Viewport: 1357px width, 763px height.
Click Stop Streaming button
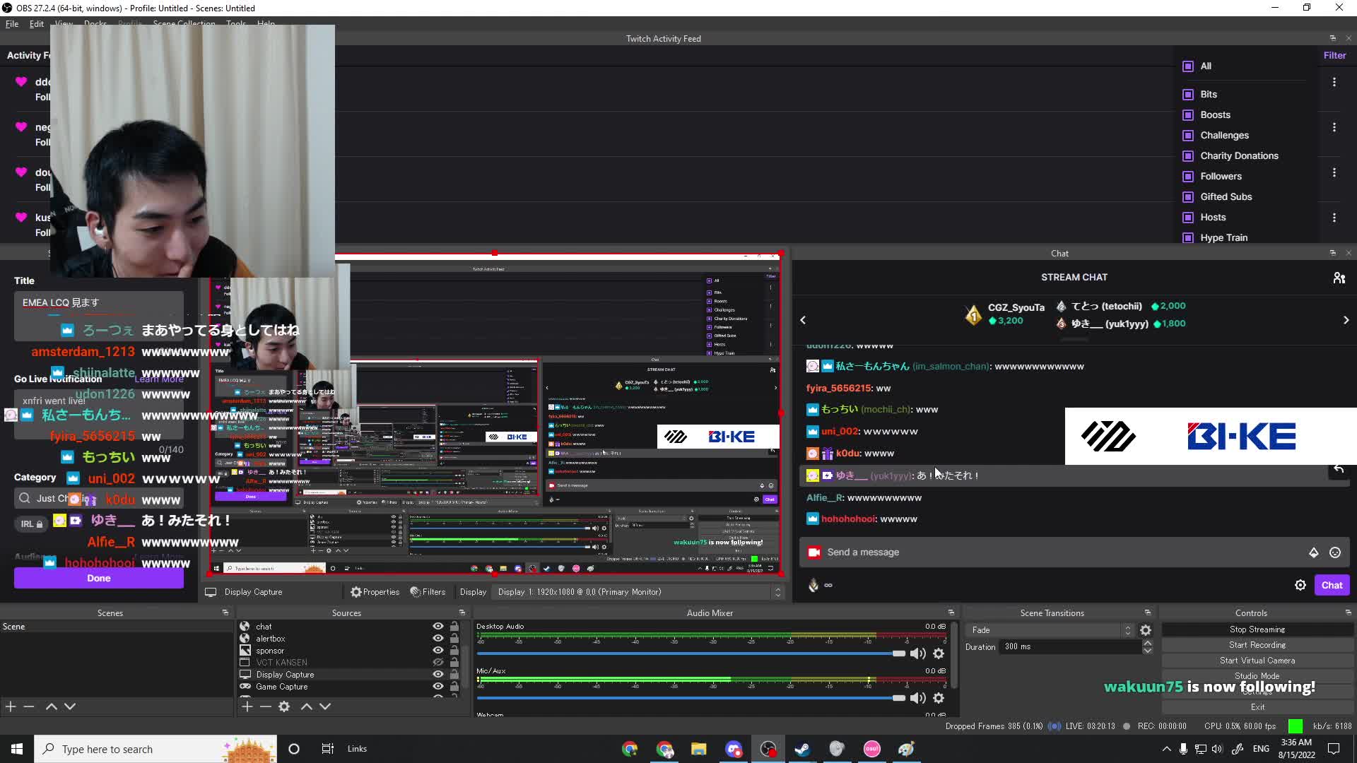1257,629
